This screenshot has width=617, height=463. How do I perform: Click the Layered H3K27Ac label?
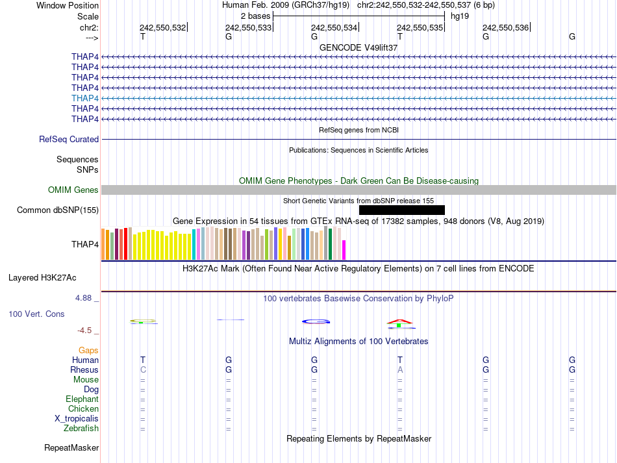point(42,278)
